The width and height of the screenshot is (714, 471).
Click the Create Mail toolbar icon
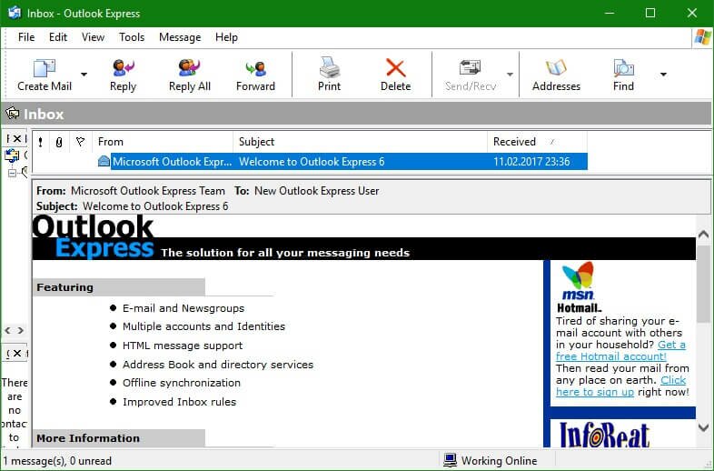tap(45, 68)
